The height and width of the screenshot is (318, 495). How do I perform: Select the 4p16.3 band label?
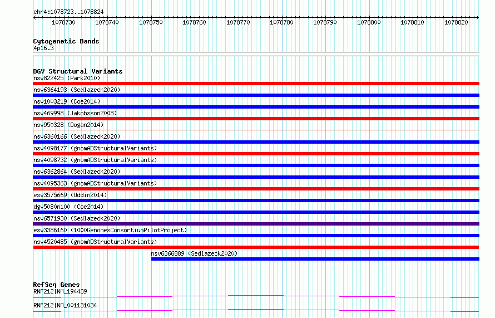pyautogui.click(x=43, y=48)
